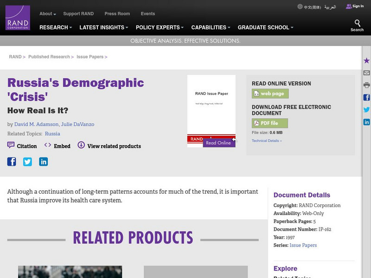This screenshot has width=371, height=278.
Task: Open the Capabilities dropdown
Action: [x=211, y=27]
